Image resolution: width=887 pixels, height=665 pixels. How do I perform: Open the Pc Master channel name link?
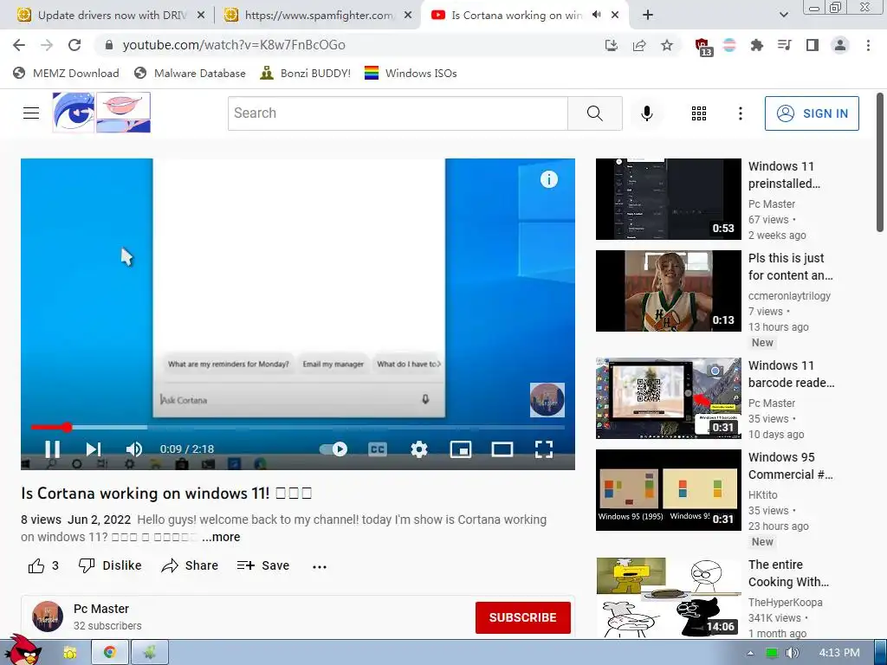(101, 609)
